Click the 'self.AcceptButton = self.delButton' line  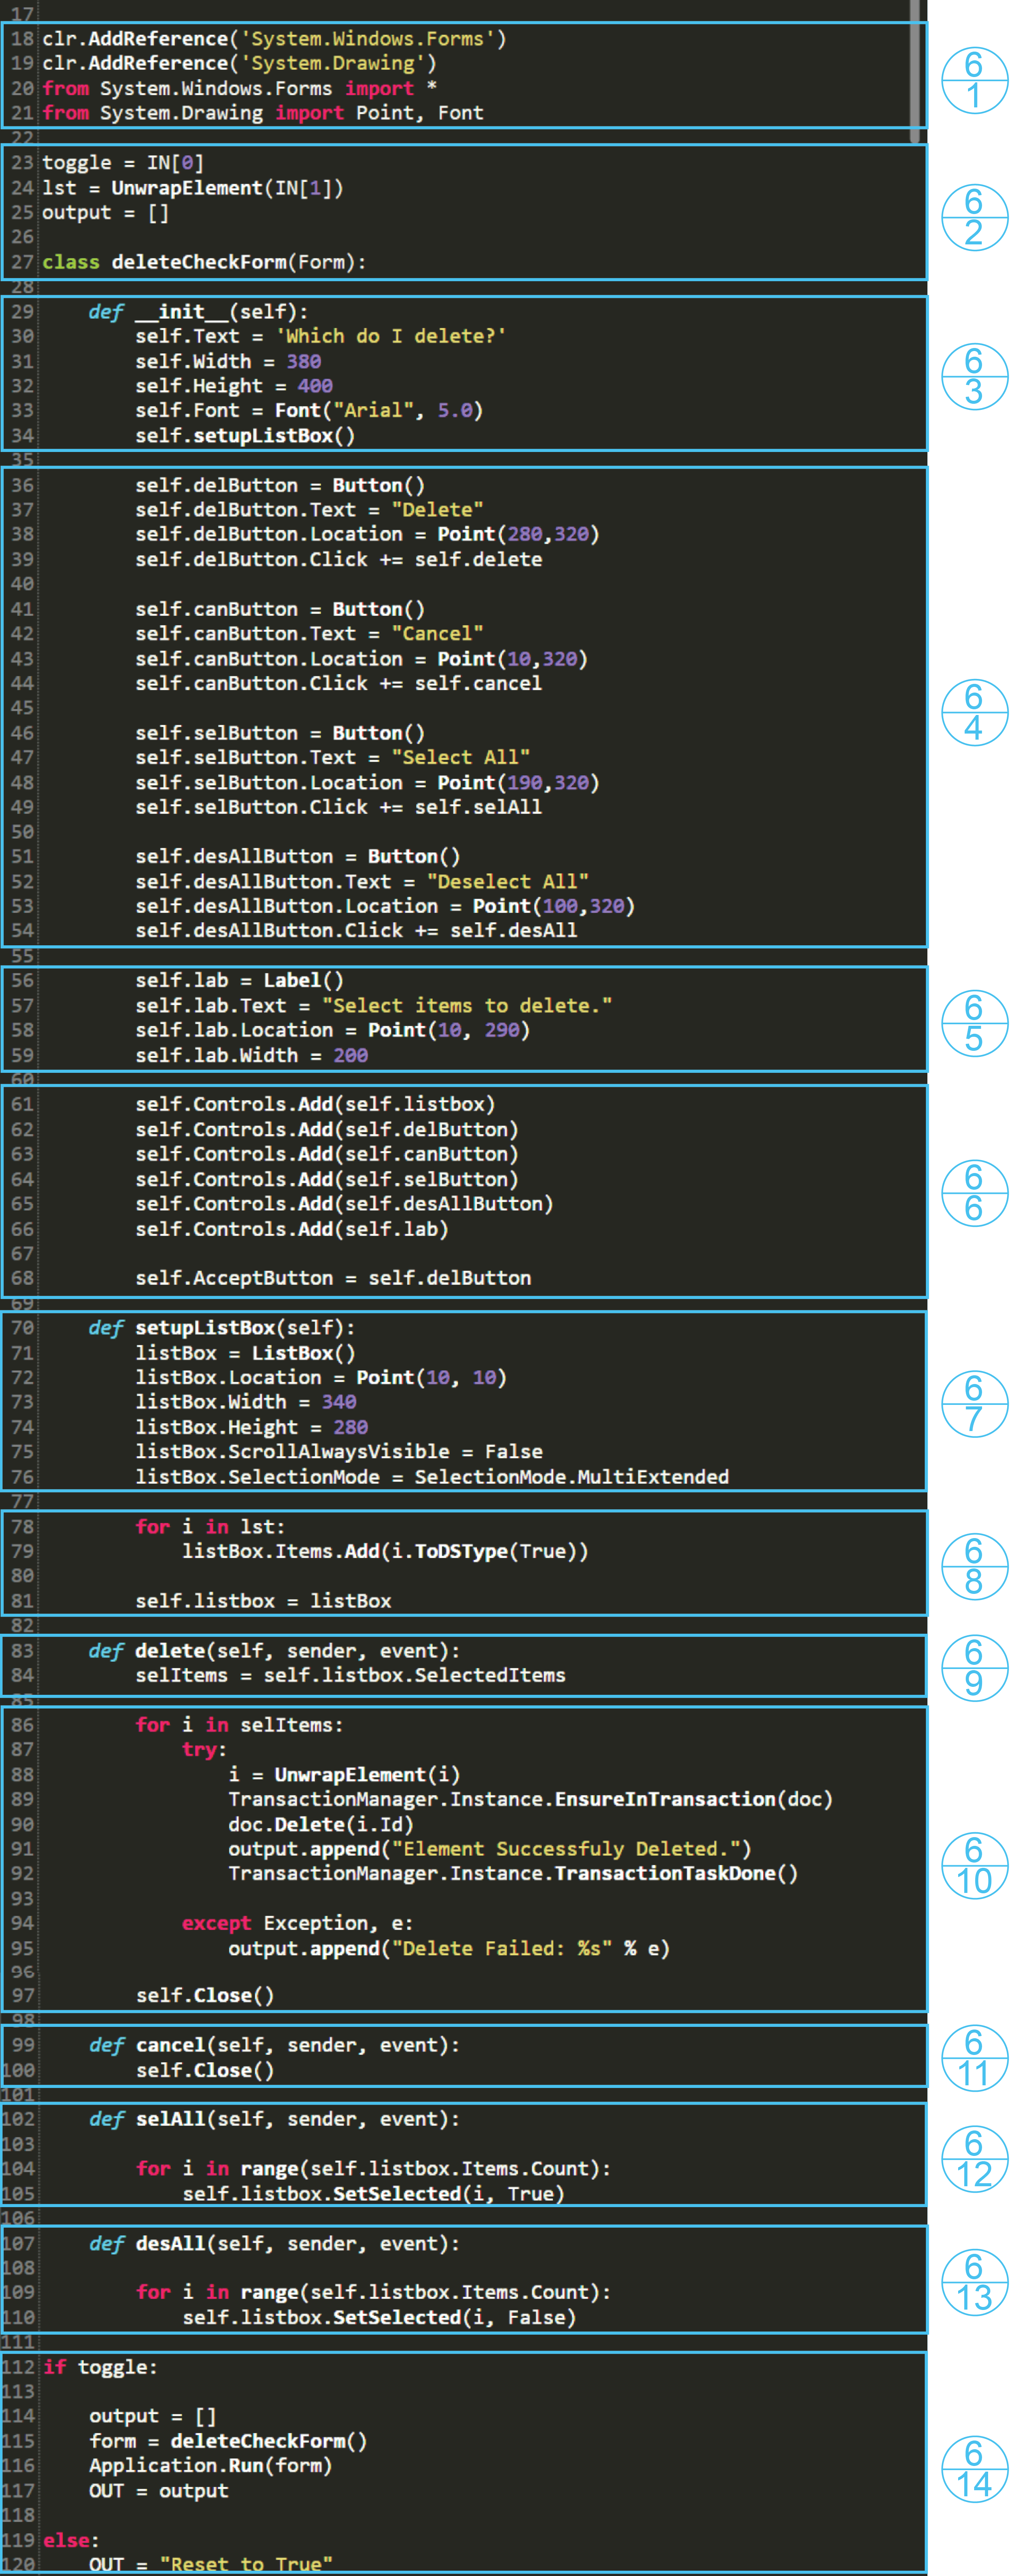333,1278
